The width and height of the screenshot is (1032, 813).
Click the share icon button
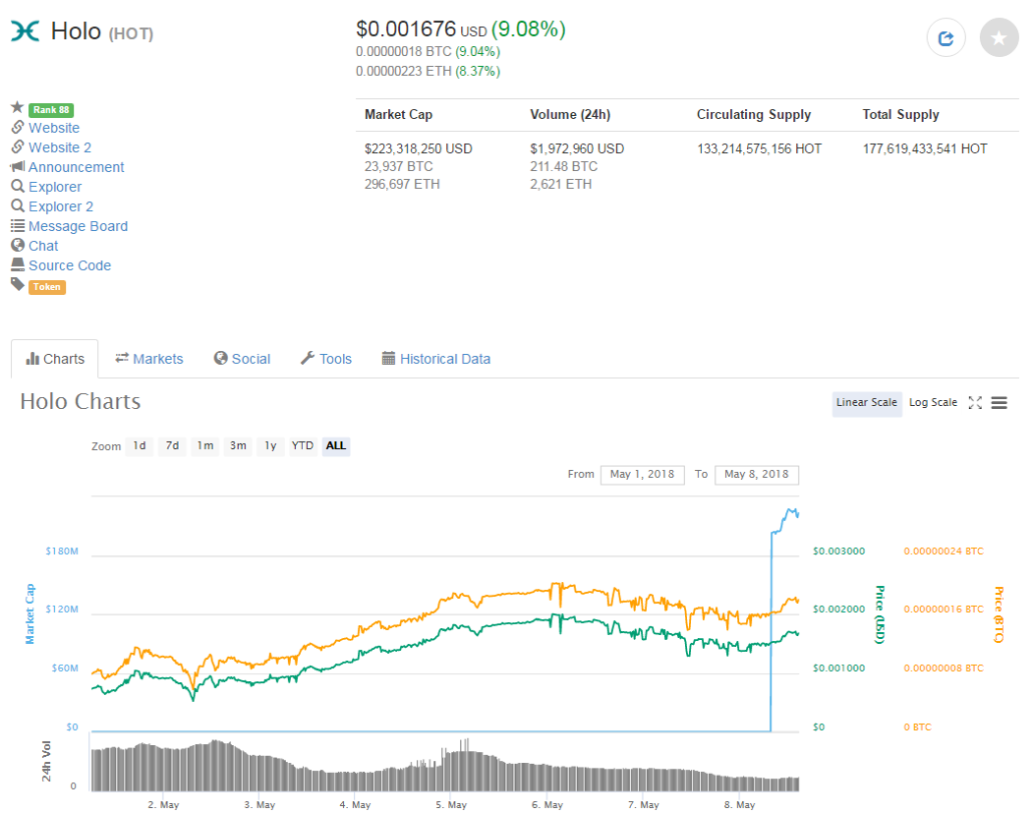(946, 38)
